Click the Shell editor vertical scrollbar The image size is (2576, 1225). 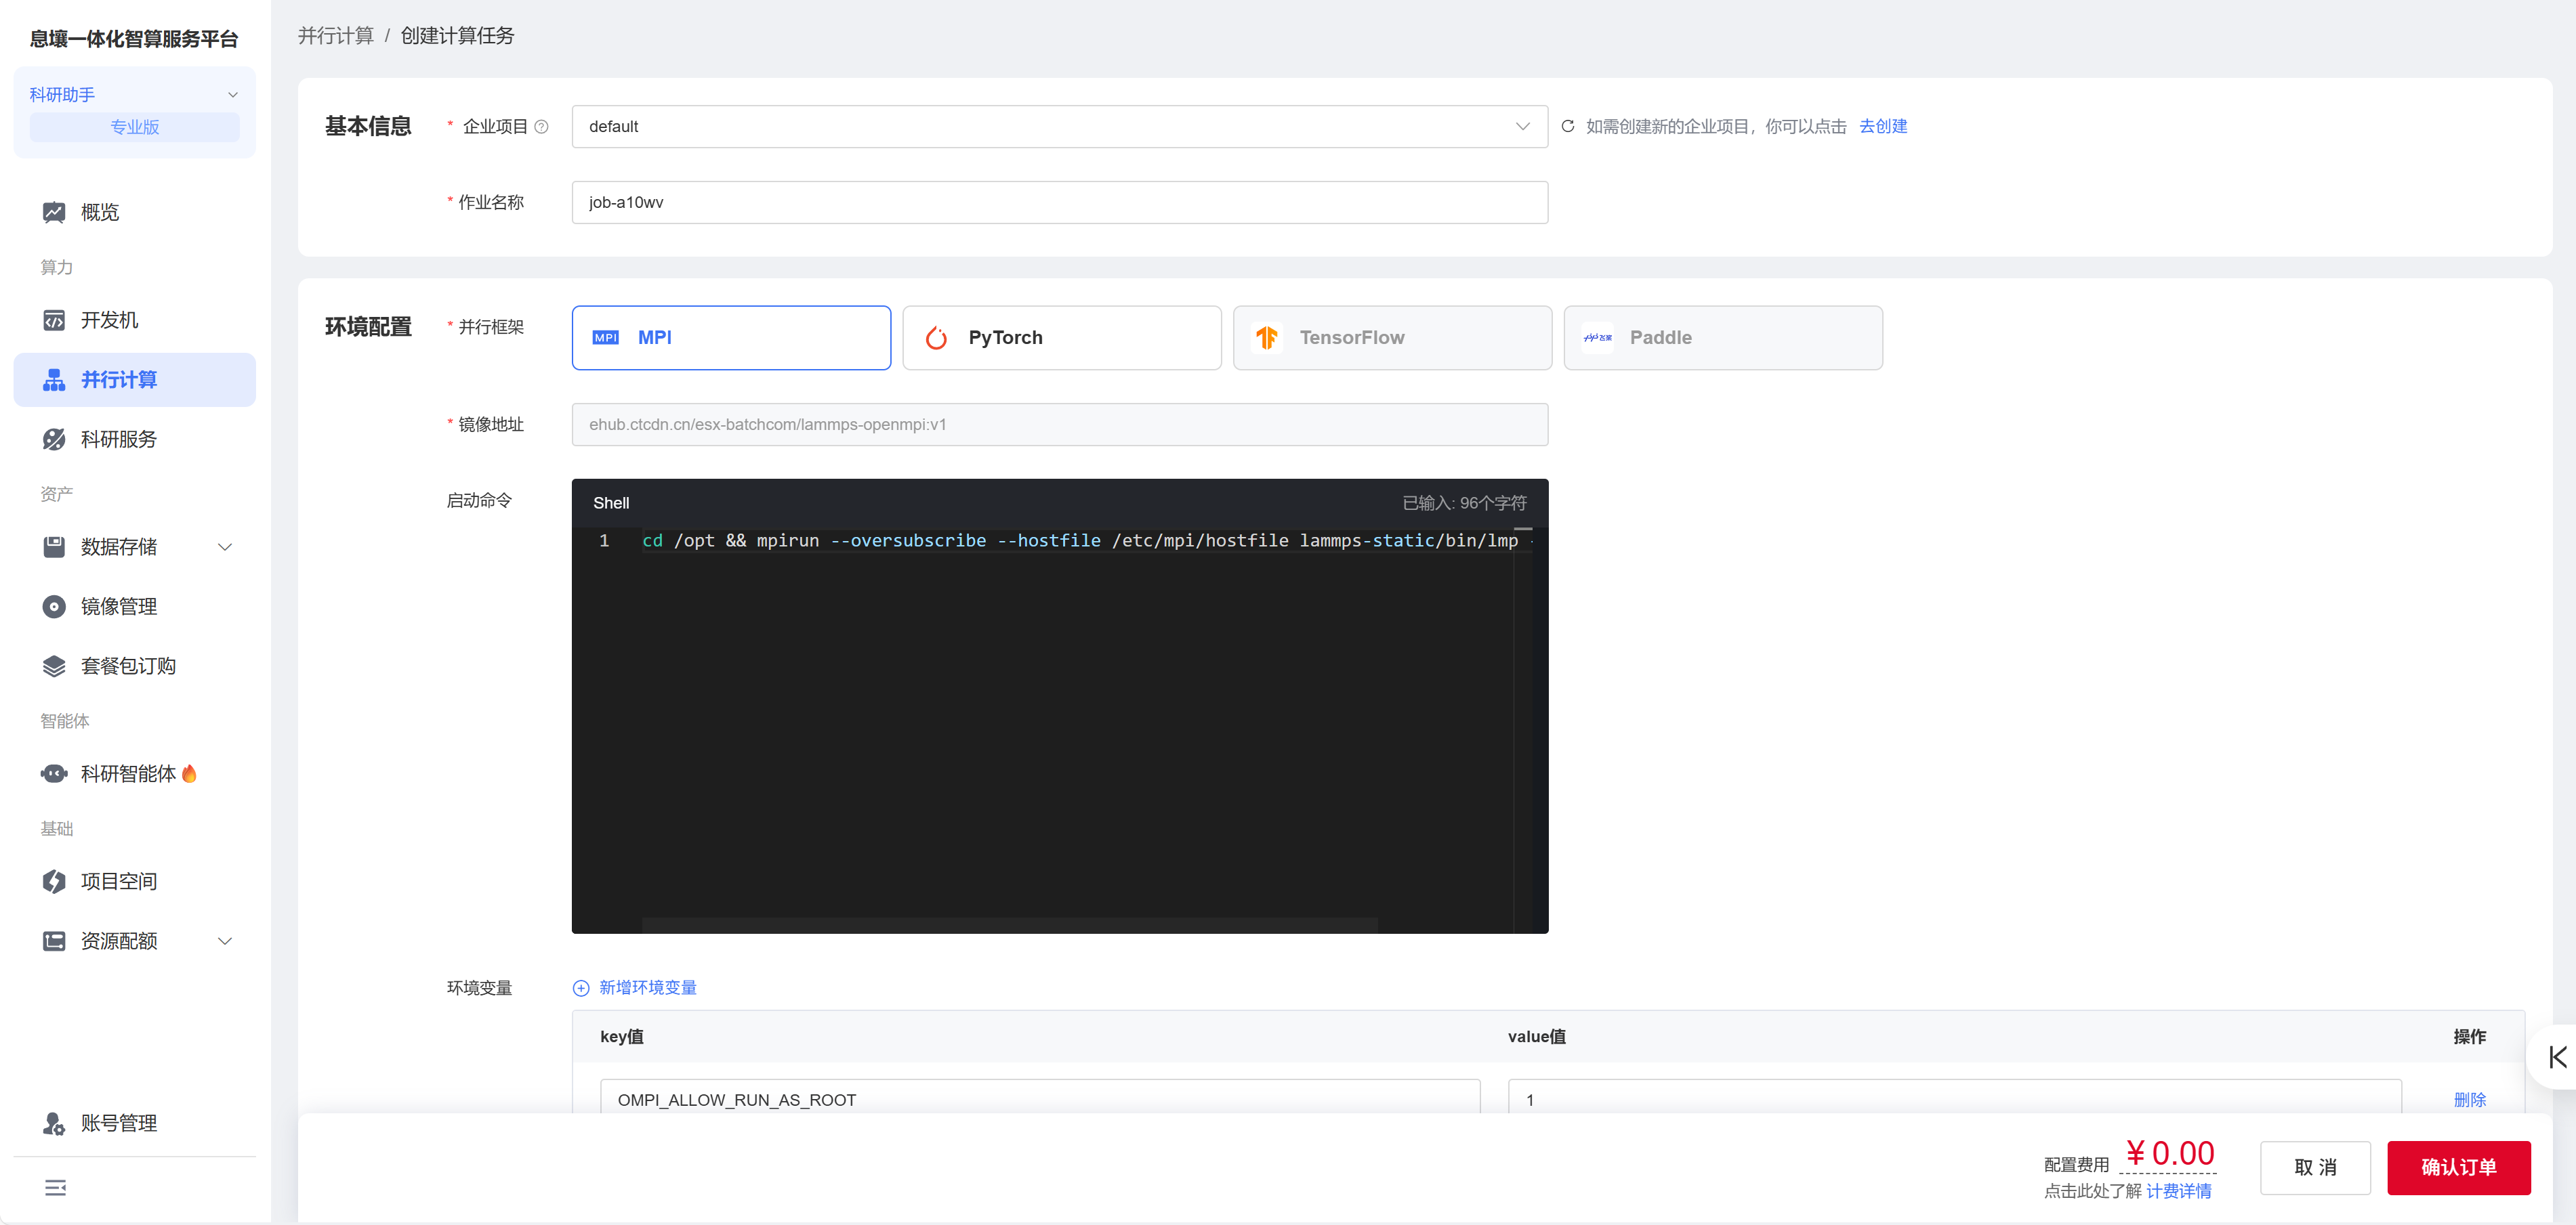1523,729
